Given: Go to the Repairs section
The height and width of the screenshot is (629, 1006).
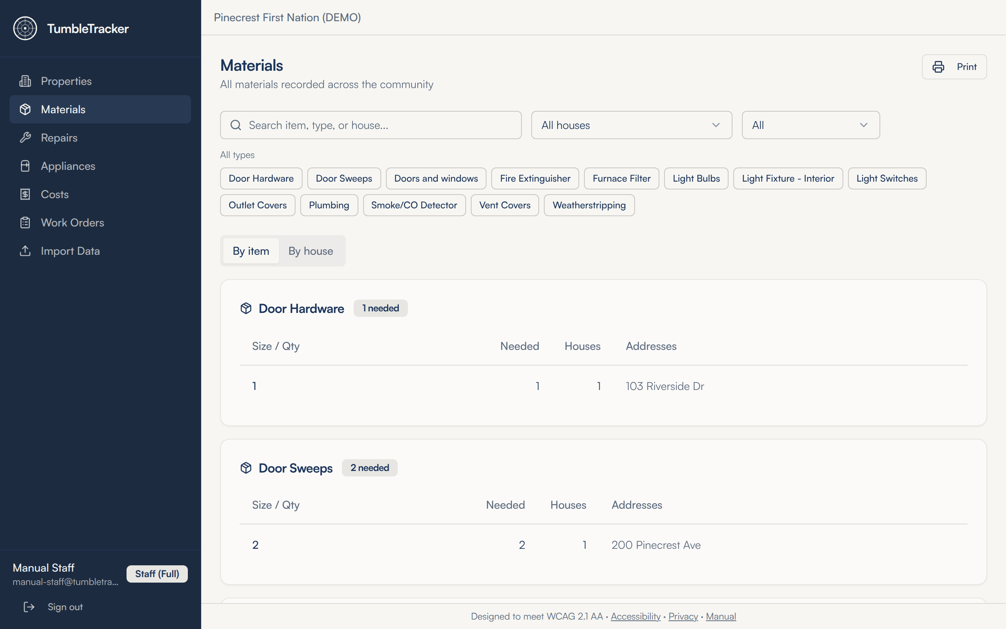Looking at the screenshot, I should point(100,138).
